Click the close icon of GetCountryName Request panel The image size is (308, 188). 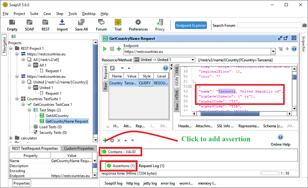pyautogui.click(x=294, y=38)
